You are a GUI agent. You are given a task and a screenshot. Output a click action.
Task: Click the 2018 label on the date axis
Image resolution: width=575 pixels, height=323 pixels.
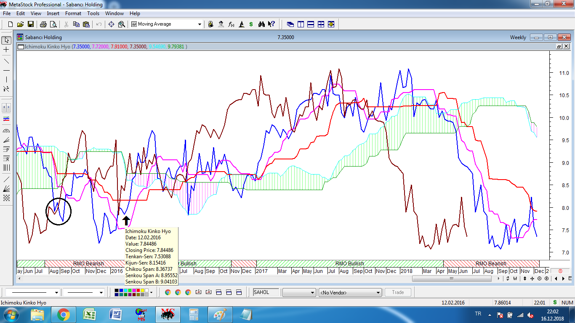coord(406,271)
